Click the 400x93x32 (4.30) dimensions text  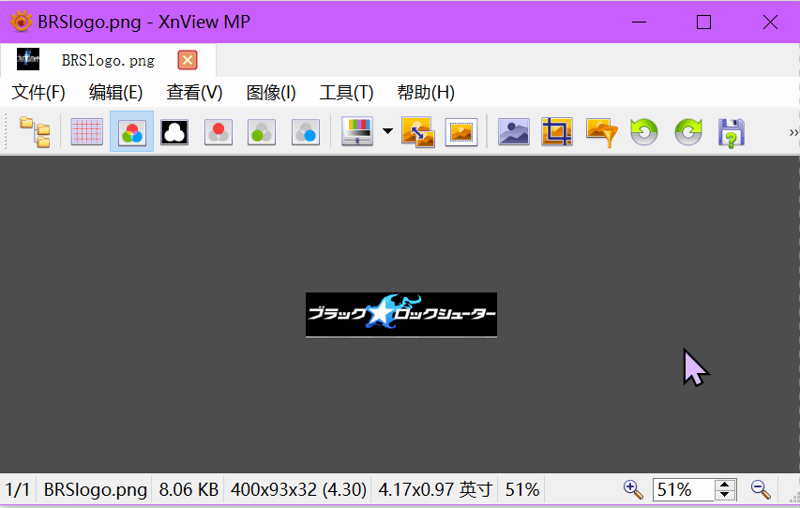(298, 489)
